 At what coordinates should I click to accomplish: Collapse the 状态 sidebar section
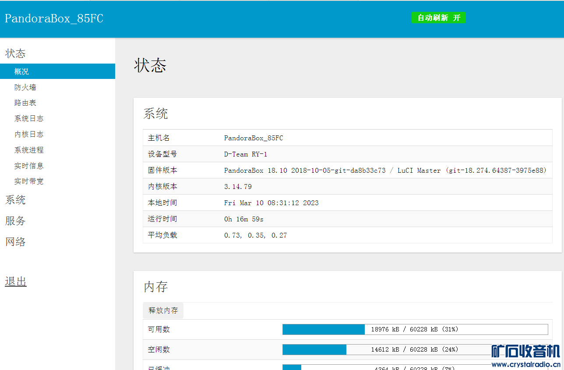pos(15,53)
